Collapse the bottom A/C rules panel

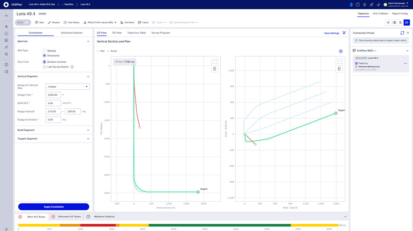coord(345,217)
